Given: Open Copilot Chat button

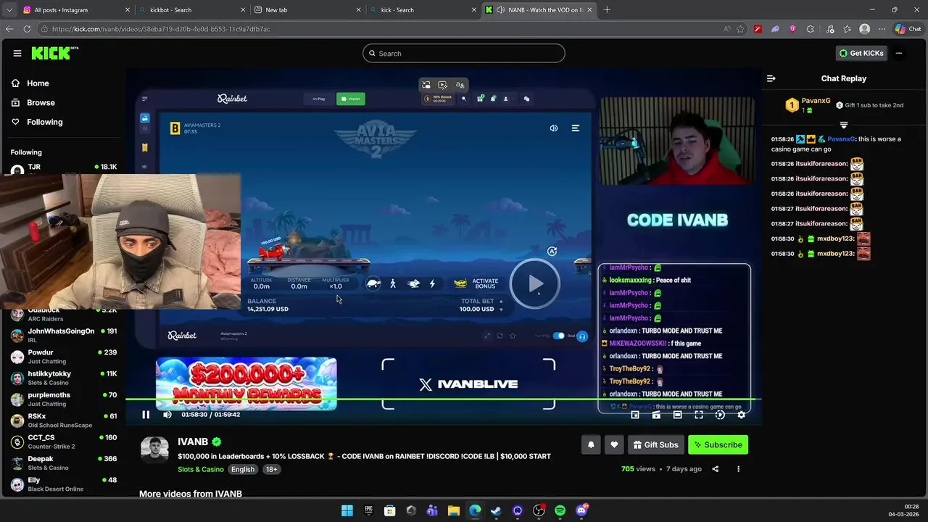Looking at the screenshot, I should (908, 29).
